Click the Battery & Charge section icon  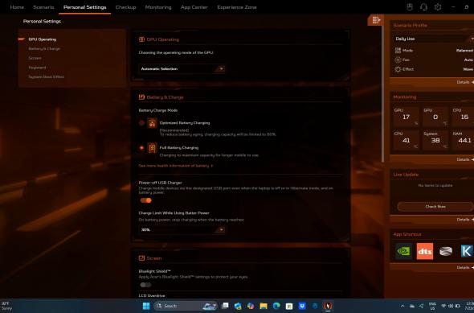[x=141, y=97]
